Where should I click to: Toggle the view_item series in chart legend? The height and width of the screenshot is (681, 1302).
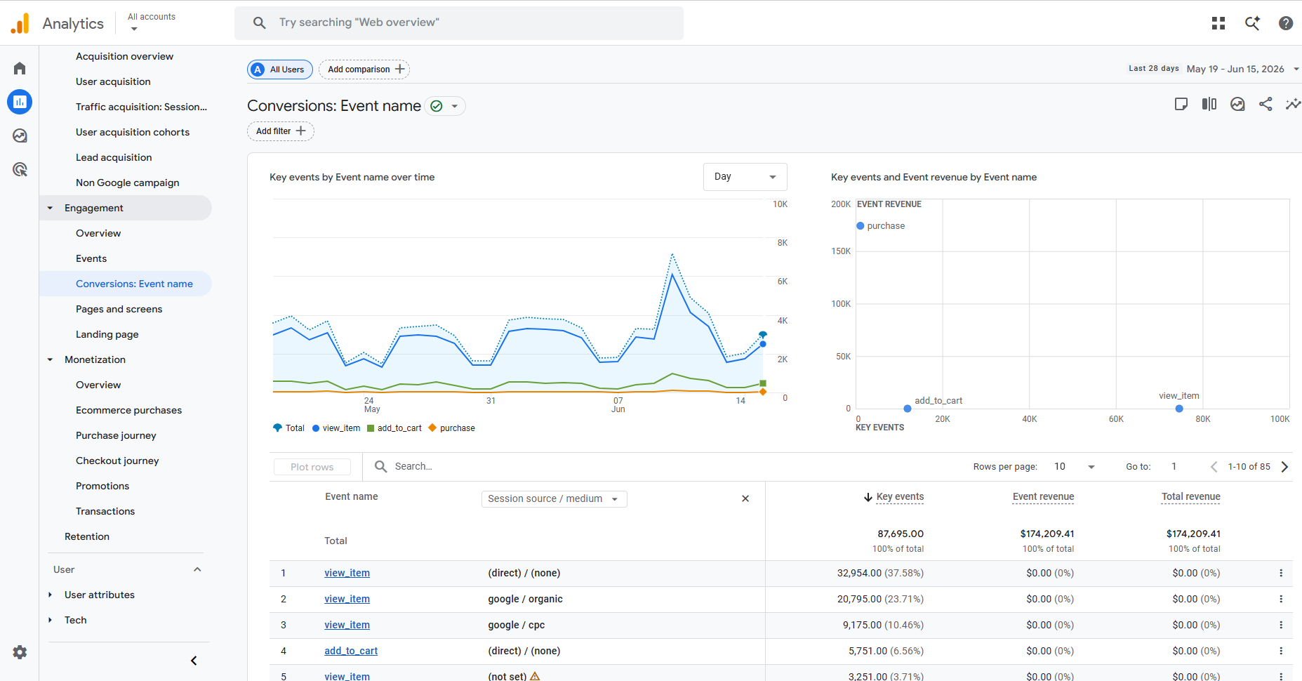(x=336, y=428)
